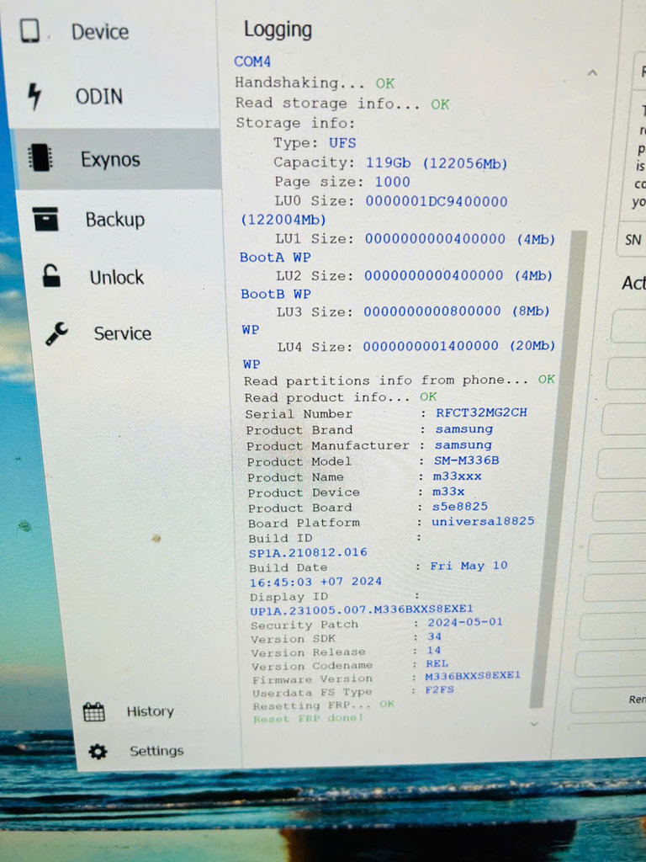The width and height of the screenshot is (646, 862).
Task: Click storage type value UFS
Action: (x=342, y=143)
